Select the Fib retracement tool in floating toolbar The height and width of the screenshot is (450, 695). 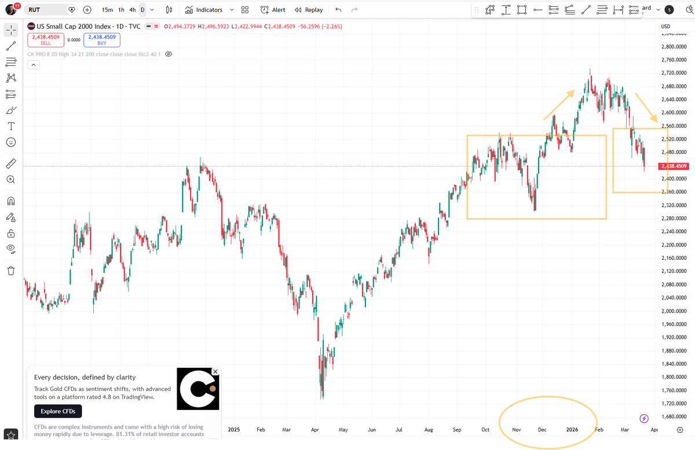(x=554, y=10)
